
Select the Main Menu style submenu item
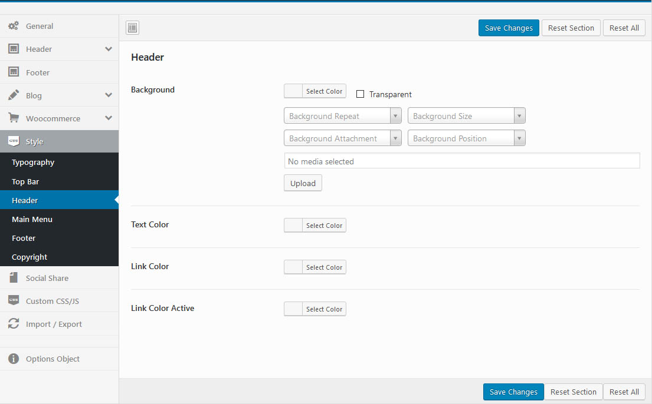tap(32, 219)
